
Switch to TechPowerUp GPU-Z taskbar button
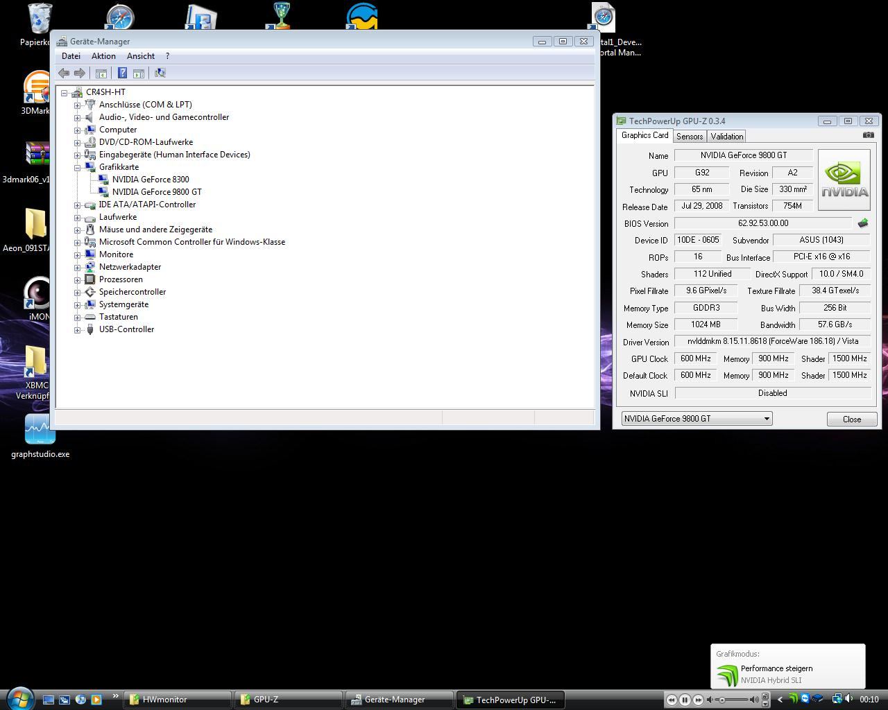point(510,700)
